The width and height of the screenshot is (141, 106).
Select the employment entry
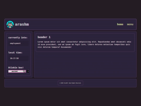[19, 43]
